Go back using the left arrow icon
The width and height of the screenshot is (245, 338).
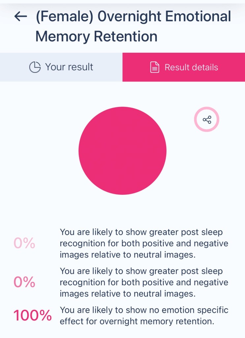20,17
